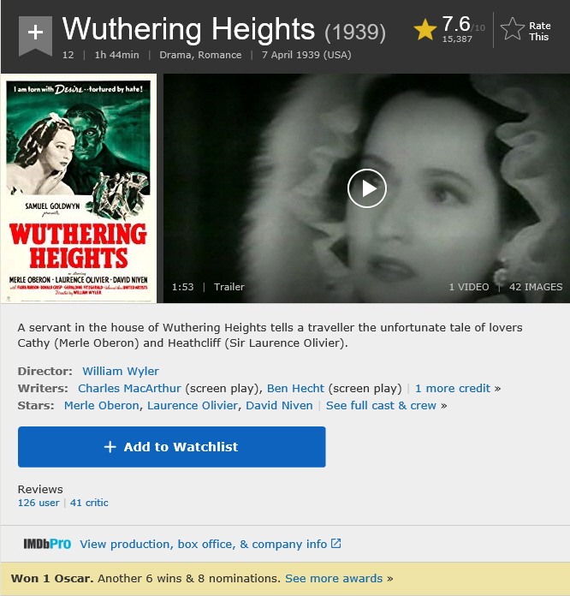Screen dimensions: 570x596
Task: Click the IMDbPro logo
Action: click(x=47, y=544)
